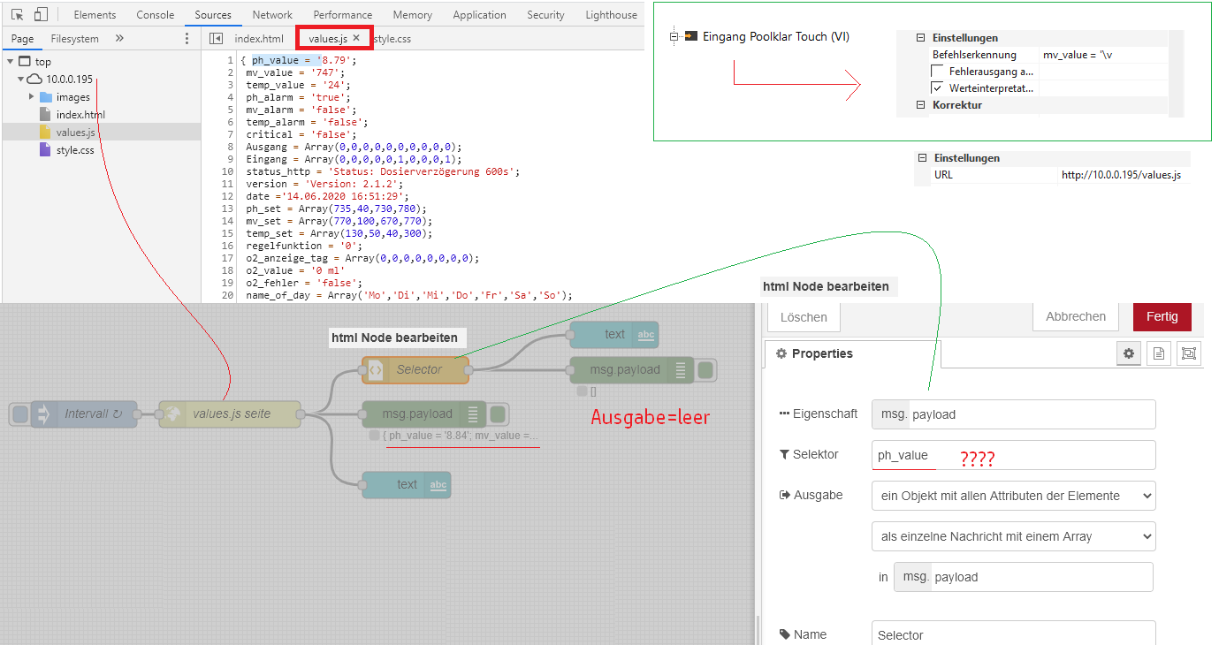Close the values.js editor tab
1219x645 pixels.
tap(356, 38)
